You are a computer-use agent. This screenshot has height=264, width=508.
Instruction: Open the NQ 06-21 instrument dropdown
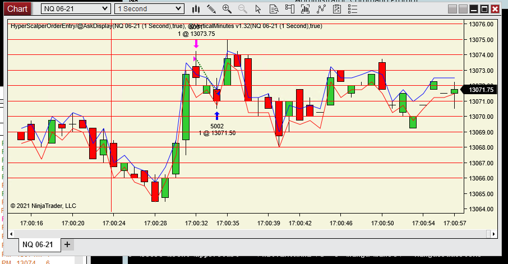[x=76, y=9]
